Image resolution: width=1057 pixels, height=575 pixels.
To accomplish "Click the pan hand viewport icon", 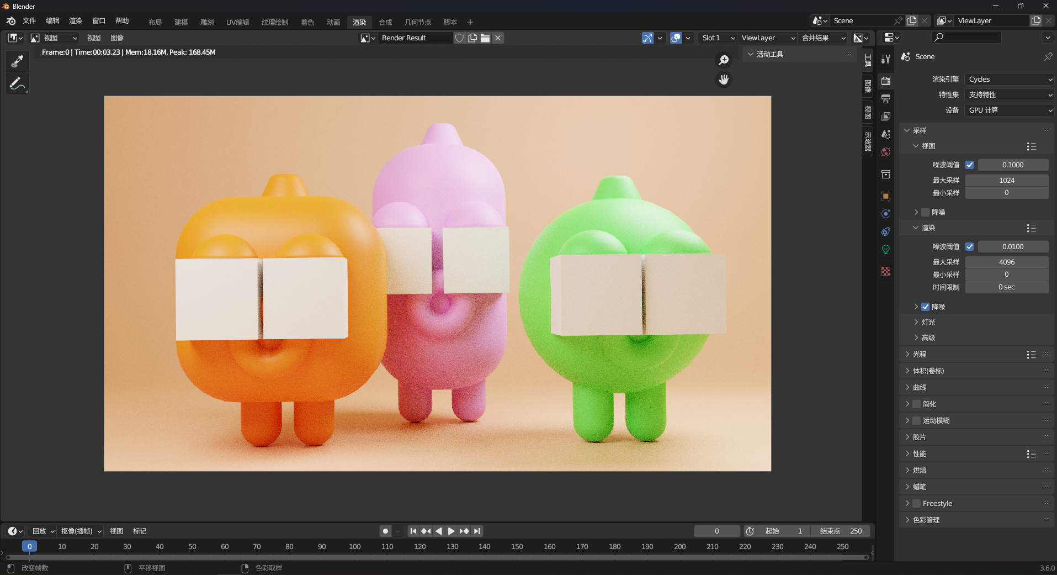I will pos(724,80).
